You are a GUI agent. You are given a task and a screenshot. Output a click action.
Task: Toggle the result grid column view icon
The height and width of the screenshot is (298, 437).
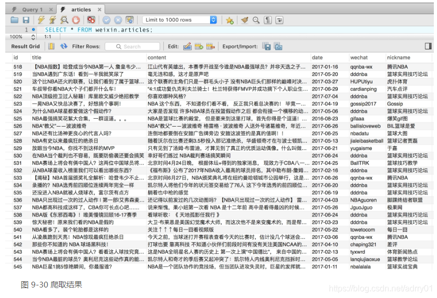point(51,46)
